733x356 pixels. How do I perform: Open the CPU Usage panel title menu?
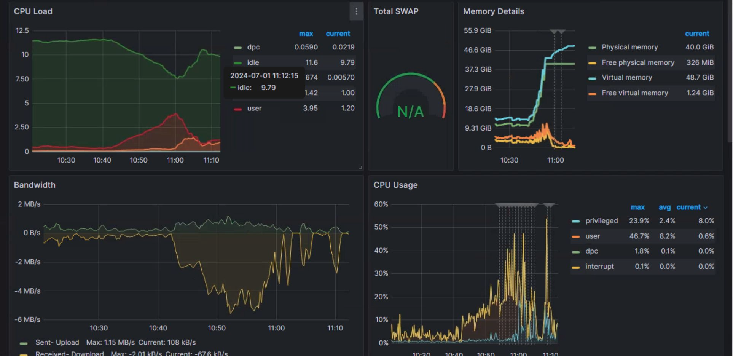pyautogui.click(x=395, y=185)
